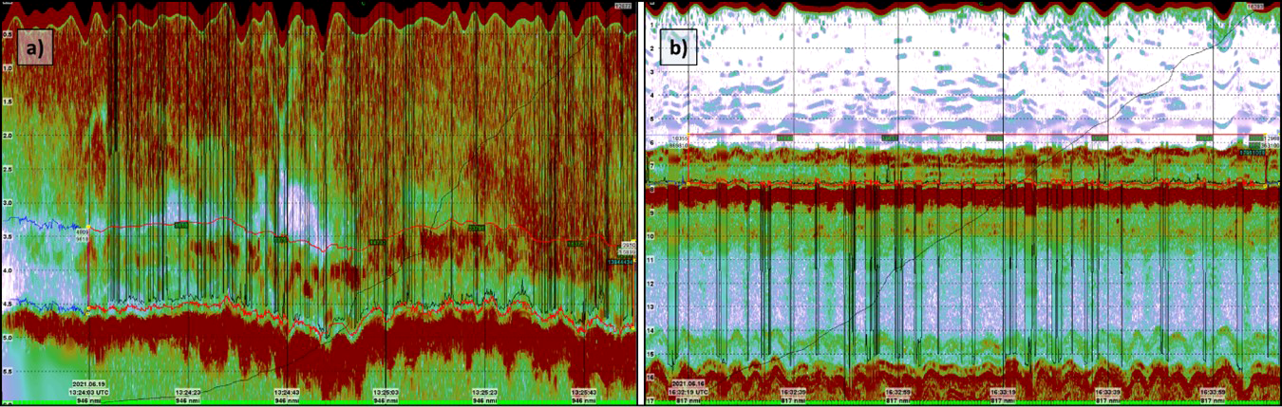The width and height of the screenshot is (1282, 407).
Task: Select the 13:24:23 time marker
Action: click(x=189, y=391)
